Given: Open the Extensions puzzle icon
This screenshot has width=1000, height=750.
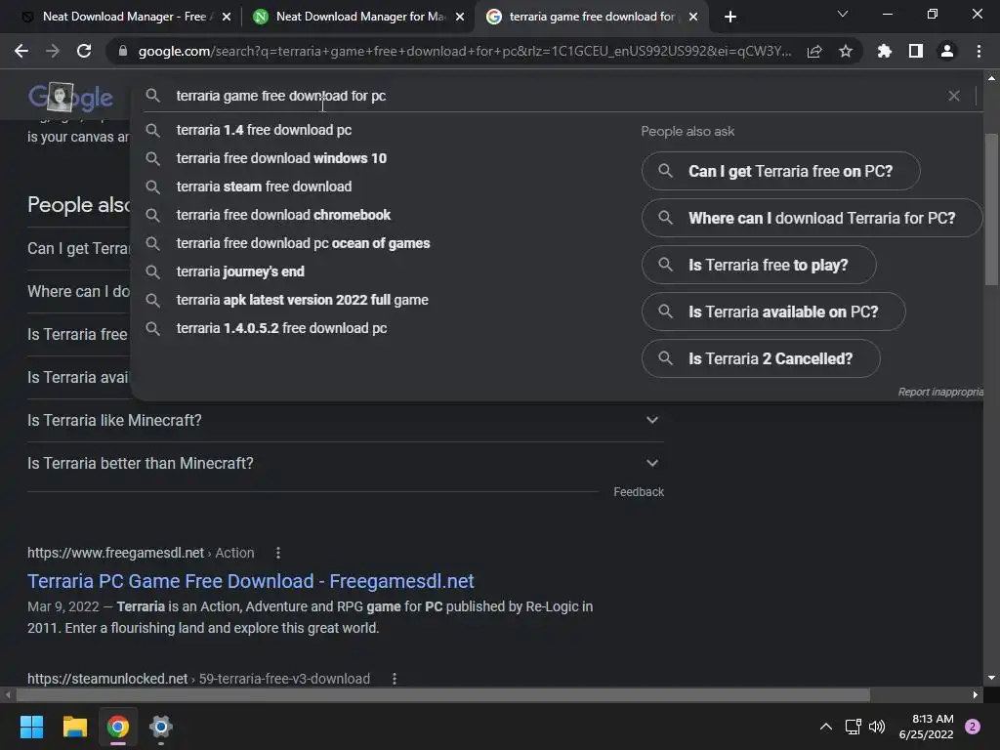Looking at the screenshot, I should 885,51.
